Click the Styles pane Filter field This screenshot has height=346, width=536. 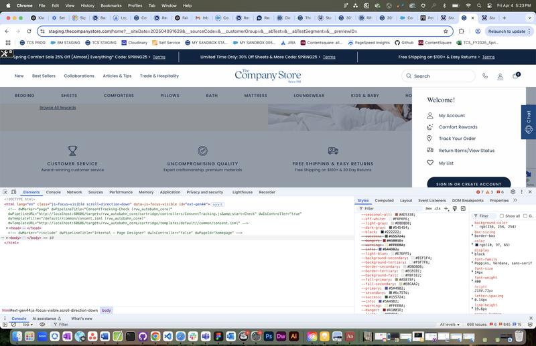(390, 208)
